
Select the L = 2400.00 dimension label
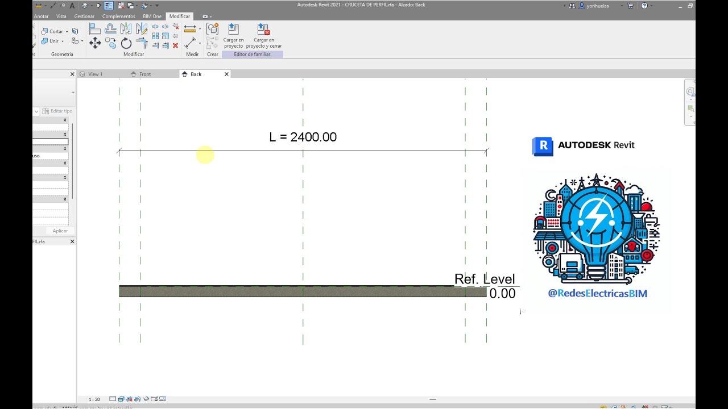[x=303, y=137]
